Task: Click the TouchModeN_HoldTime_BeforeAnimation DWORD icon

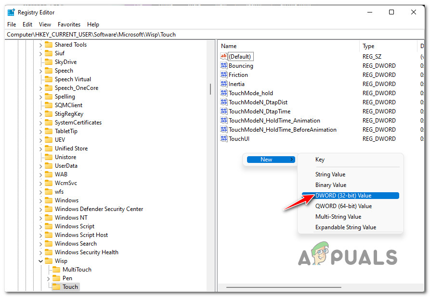Action: click(224, 129)
